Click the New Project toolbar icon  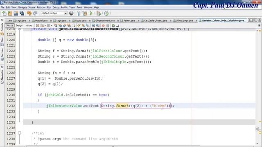pos(10,13)
